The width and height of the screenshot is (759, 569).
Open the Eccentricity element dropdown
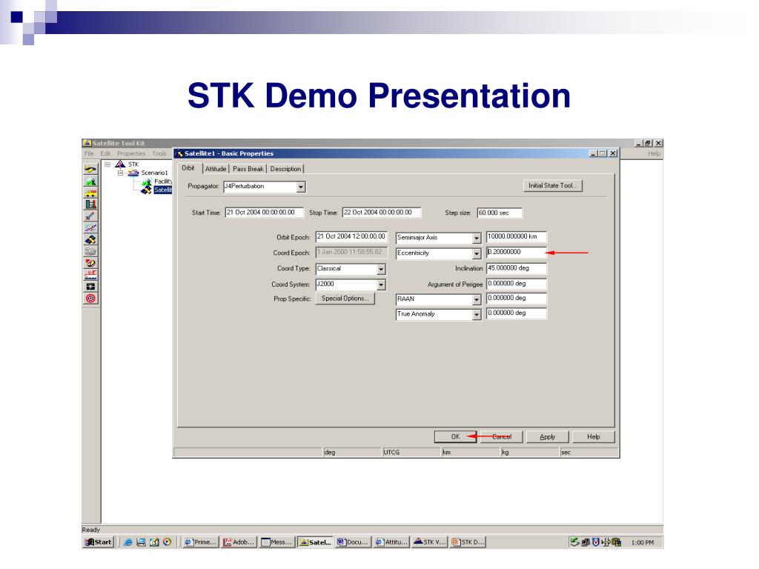[x=477, y=253]
